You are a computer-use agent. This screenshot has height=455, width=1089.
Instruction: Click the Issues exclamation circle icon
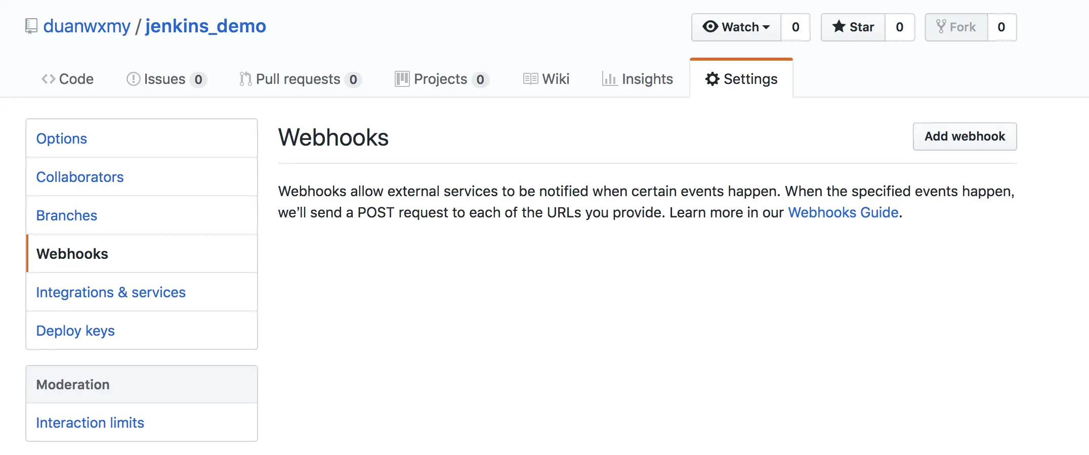pos(133,79)
